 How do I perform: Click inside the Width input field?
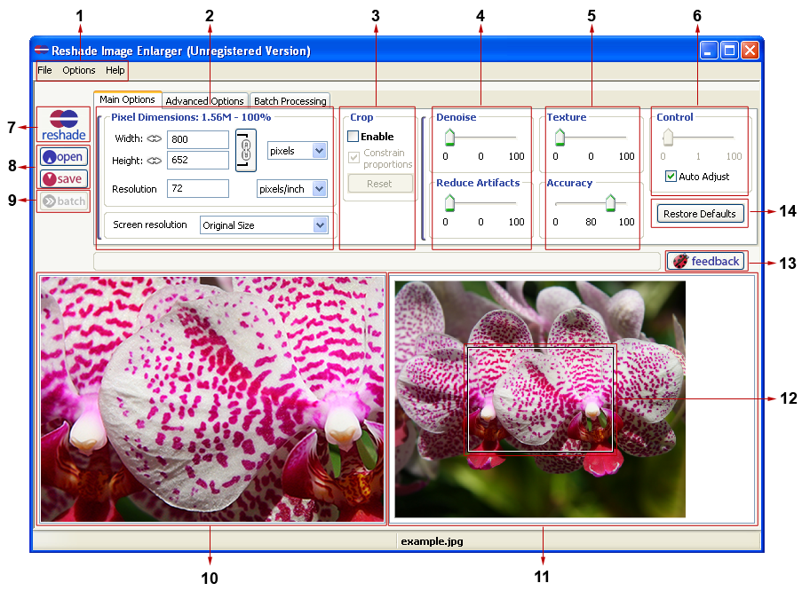click(x=197, y=139)
